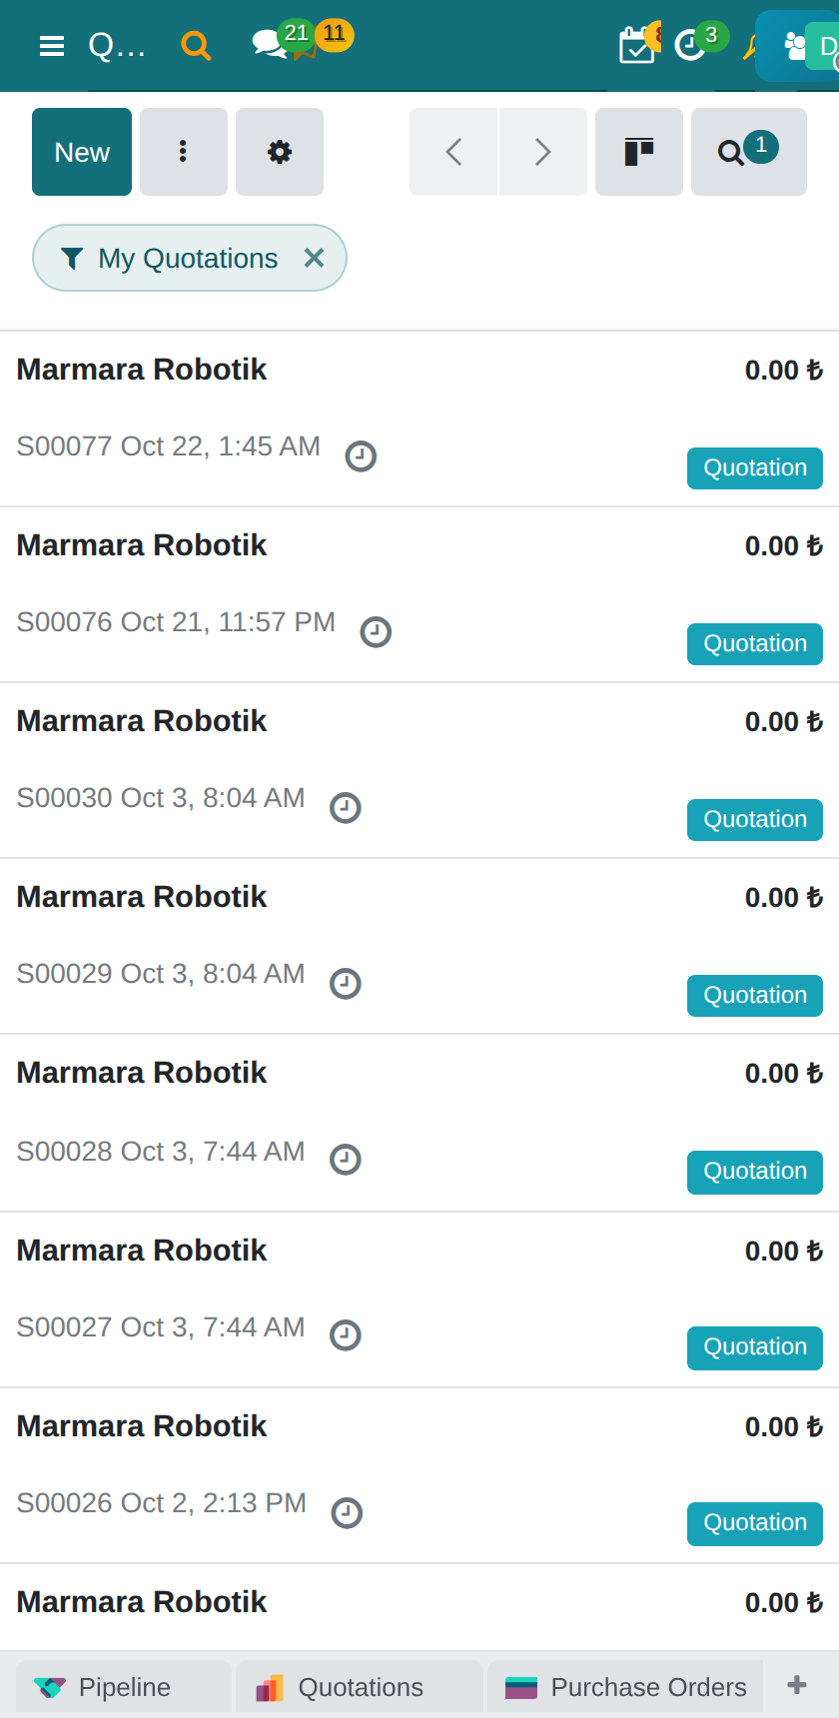Screen dimensions: 839x1718
Task: Open the settings gear actions button
Action: click(x=280, y=152)
